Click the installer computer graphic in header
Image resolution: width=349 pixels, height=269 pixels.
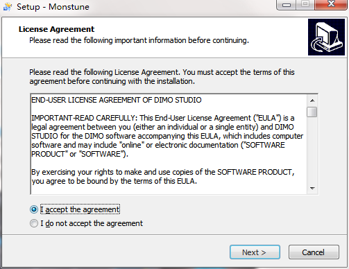click(326, 37)
